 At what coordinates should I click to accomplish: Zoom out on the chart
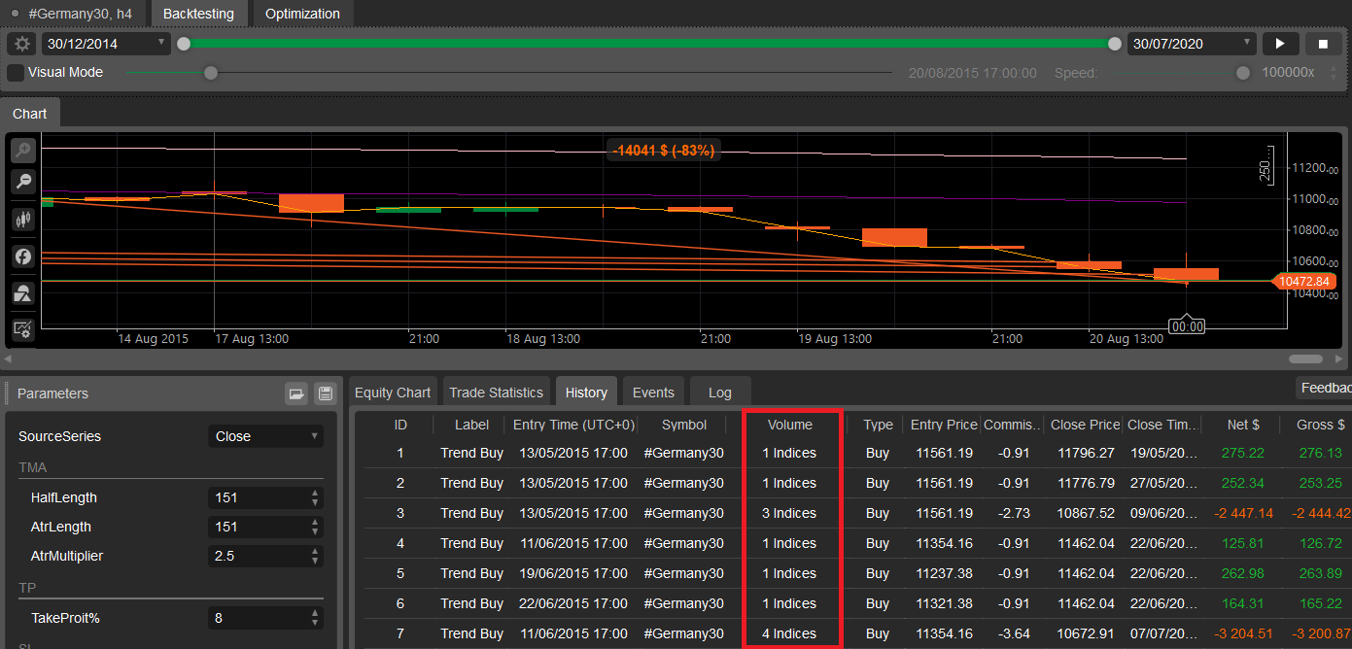pyautogui.click(x=23, y=181)
